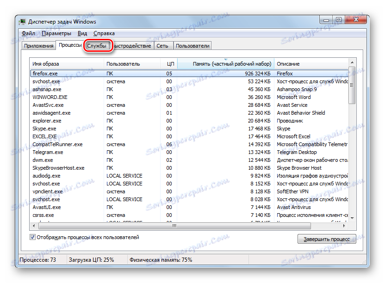Maximize the Task Manager window

click(x=339, y=20)
